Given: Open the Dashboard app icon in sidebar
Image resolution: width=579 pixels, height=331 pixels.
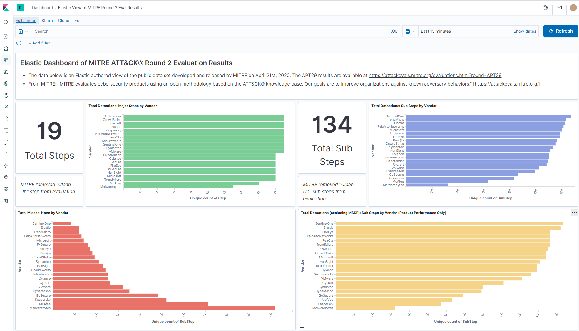Looking at the screenshot, I should pyautogui.click(x=6, y=60).
